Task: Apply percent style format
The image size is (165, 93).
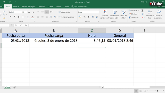Action: point(85,17)
